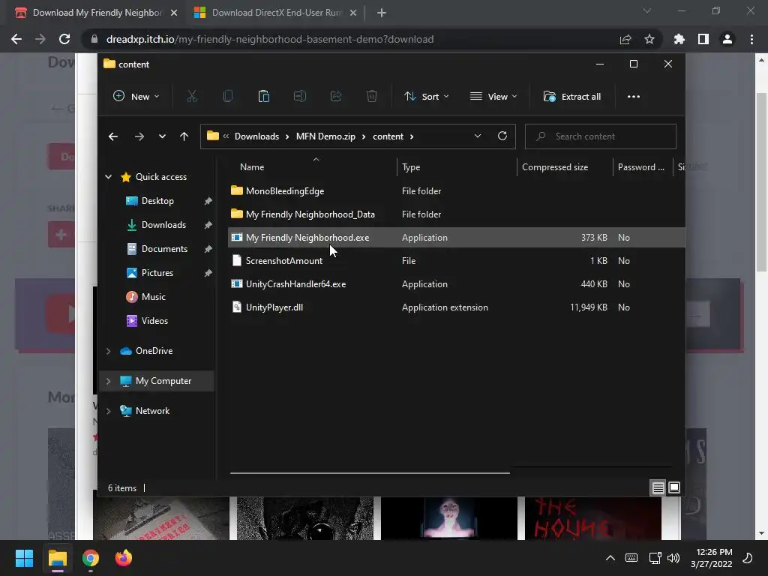Viewport: 768px width, 576px height.
Task: Open Pictures in Quick access
Action: [157, 273]
